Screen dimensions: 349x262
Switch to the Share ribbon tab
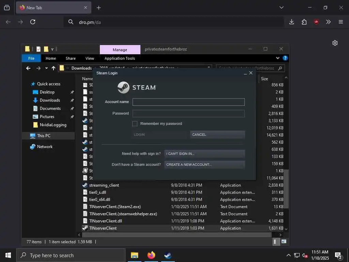[71, 58]
